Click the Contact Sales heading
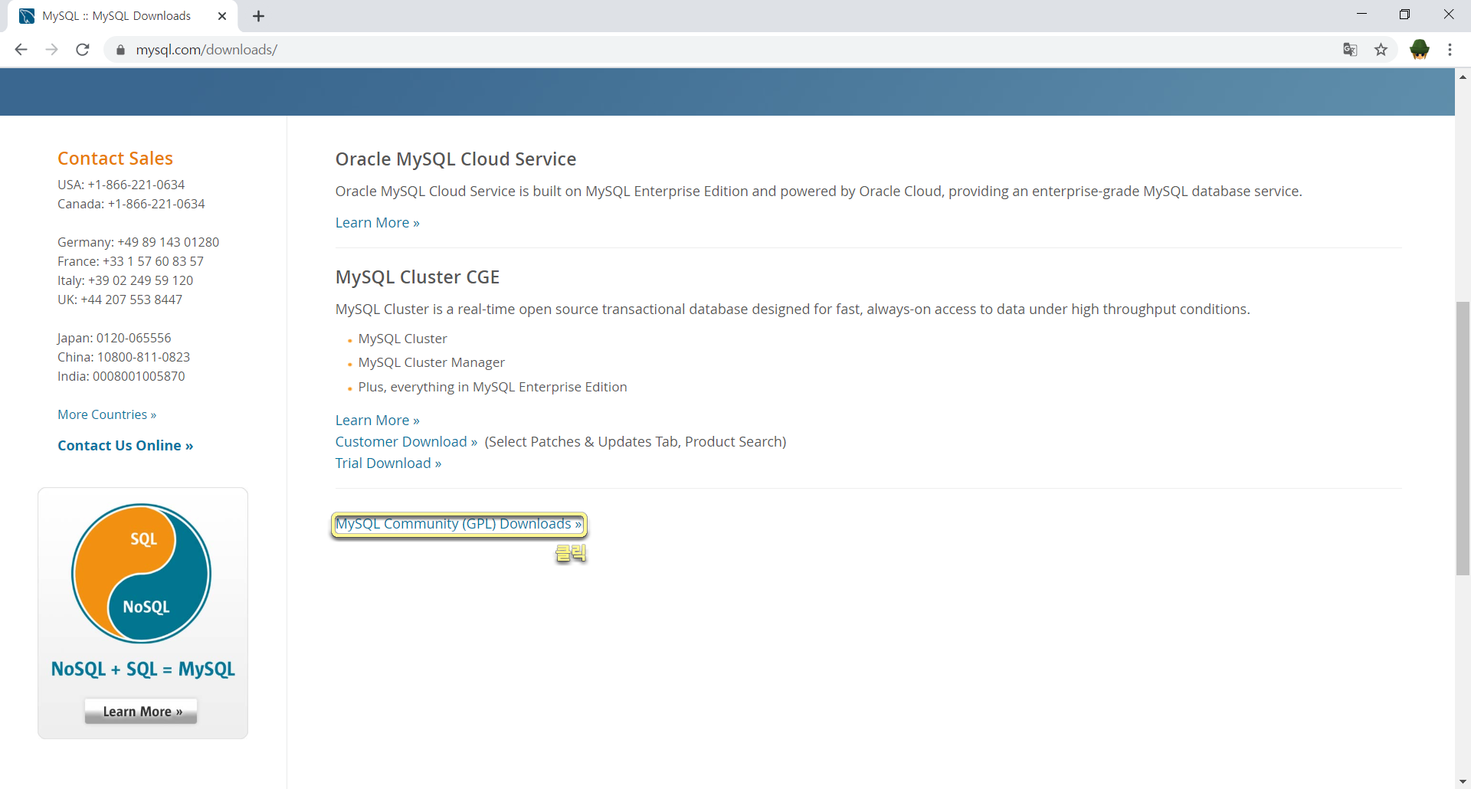 point(115,159)
